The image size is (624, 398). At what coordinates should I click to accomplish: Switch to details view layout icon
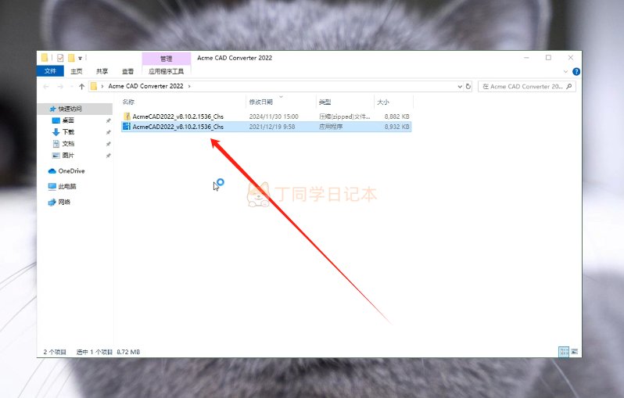[x=564, y=352]
